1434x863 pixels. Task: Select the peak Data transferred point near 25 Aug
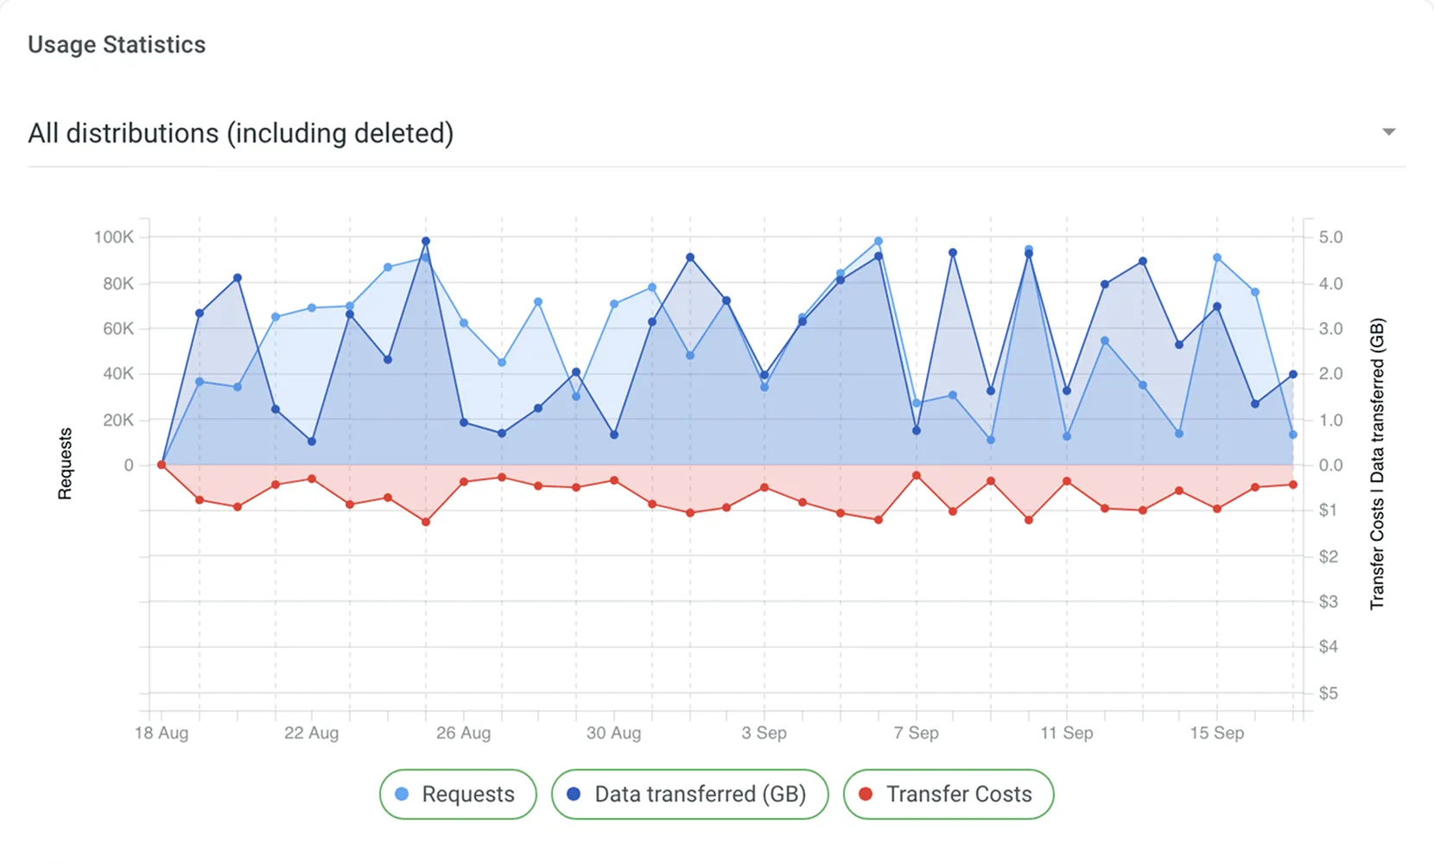pyautogui.click(x=425, y=240)
